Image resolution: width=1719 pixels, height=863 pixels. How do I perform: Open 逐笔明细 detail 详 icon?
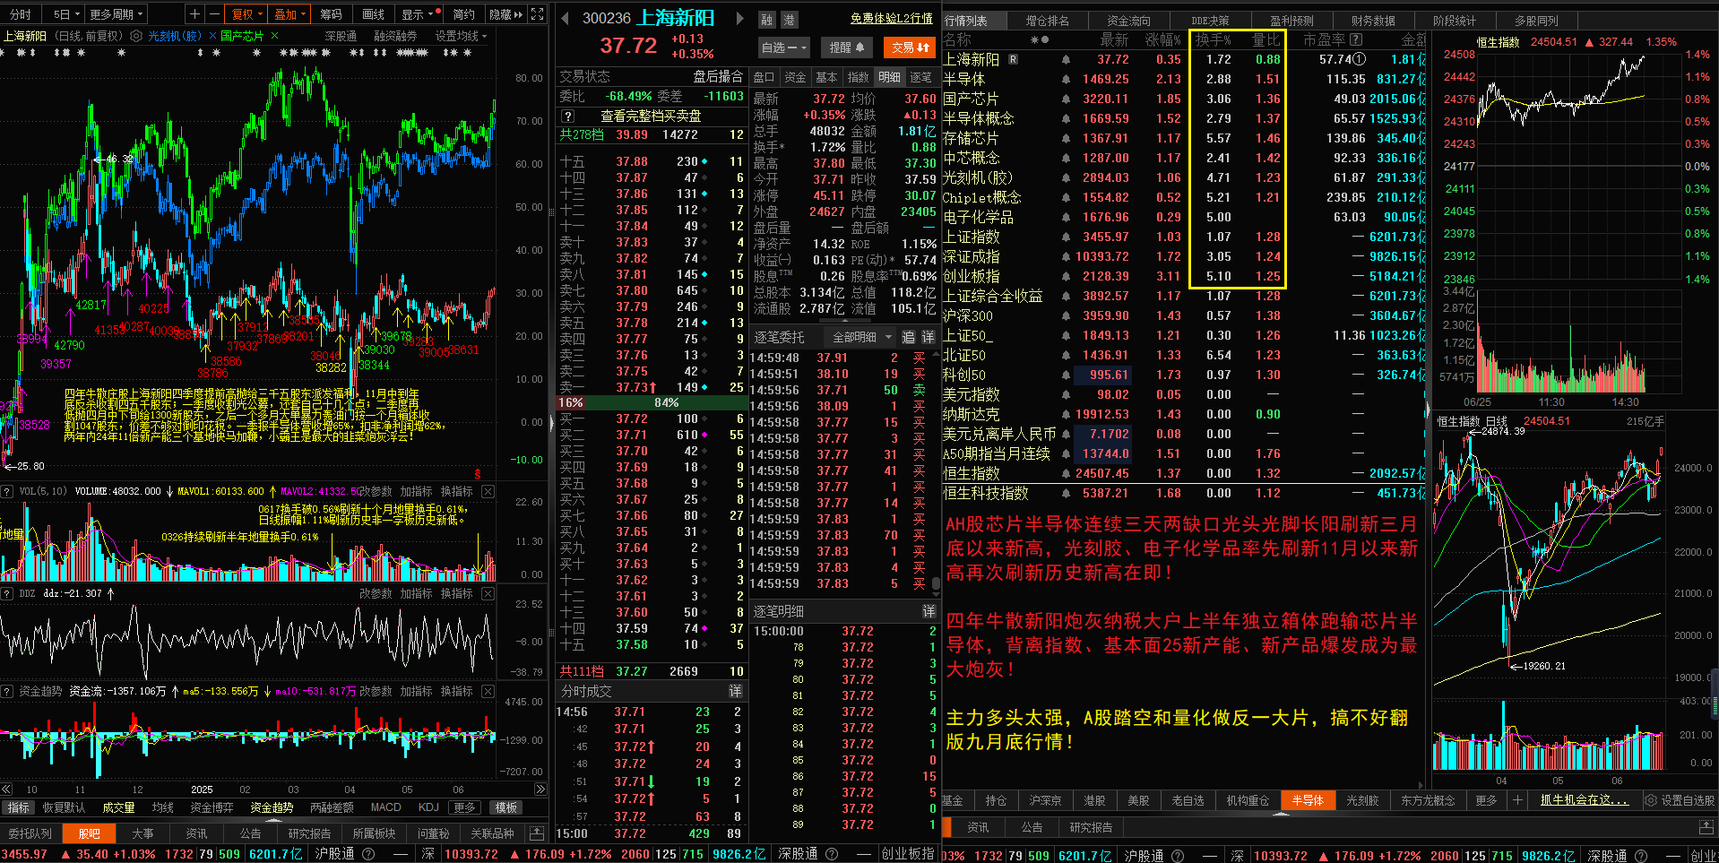(929, 611)
